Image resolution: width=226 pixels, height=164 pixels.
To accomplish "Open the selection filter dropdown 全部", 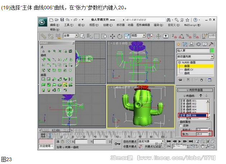I will click(71, 35).
